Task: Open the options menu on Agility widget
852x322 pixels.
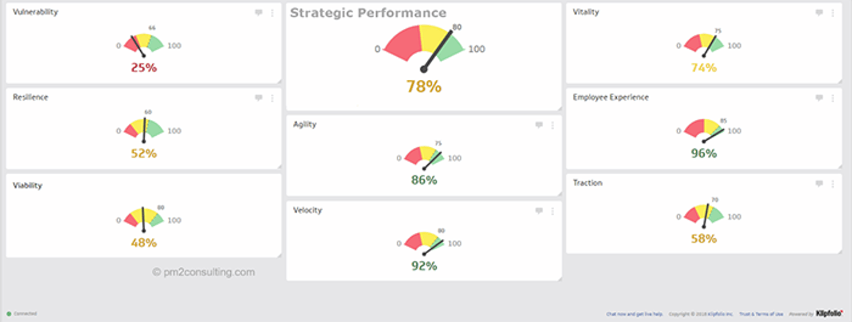Action: (x=552, y=126)
